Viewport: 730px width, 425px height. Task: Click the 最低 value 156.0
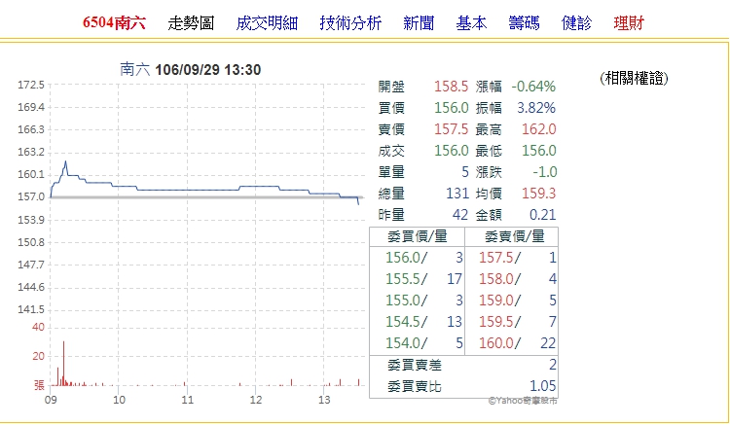[538, 151]
